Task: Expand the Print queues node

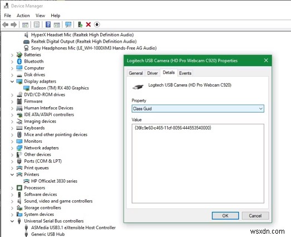Action: pyautogui.click(x=12, y=168)
